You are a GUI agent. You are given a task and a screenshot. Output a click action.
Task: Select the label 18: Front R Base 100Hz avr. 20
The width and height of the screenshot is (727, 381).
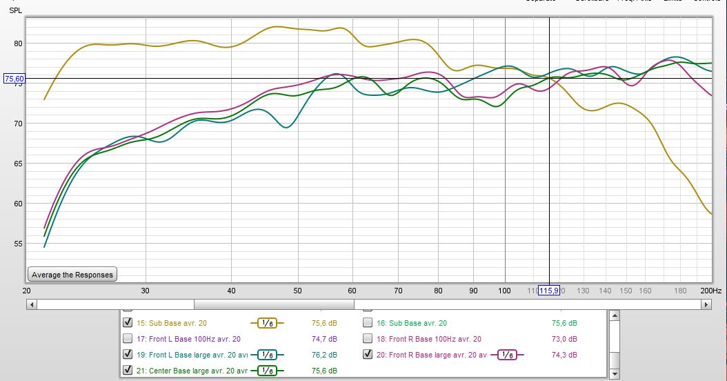coord(429,339)
